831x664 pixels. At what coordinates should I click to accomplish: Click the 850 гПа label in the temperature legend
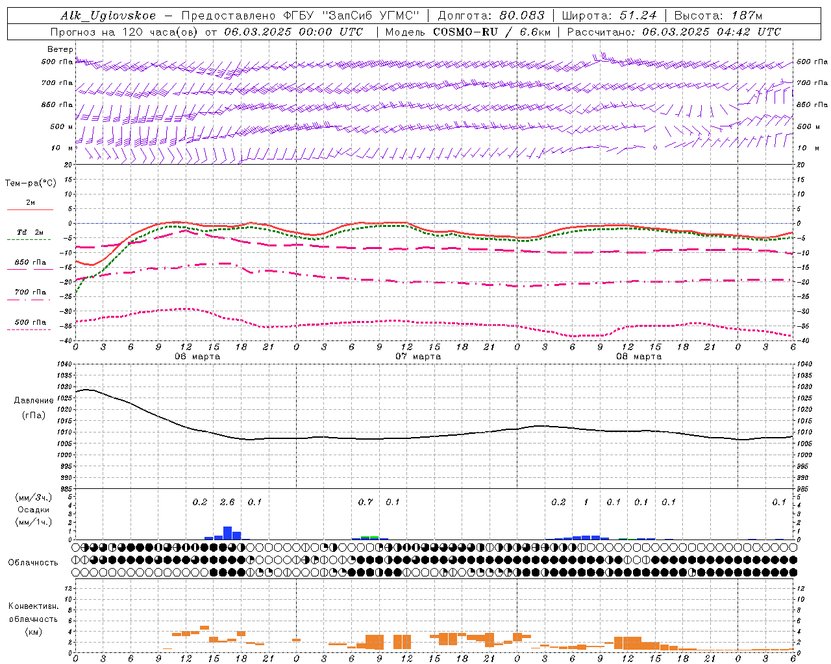[x=31, y=263]
